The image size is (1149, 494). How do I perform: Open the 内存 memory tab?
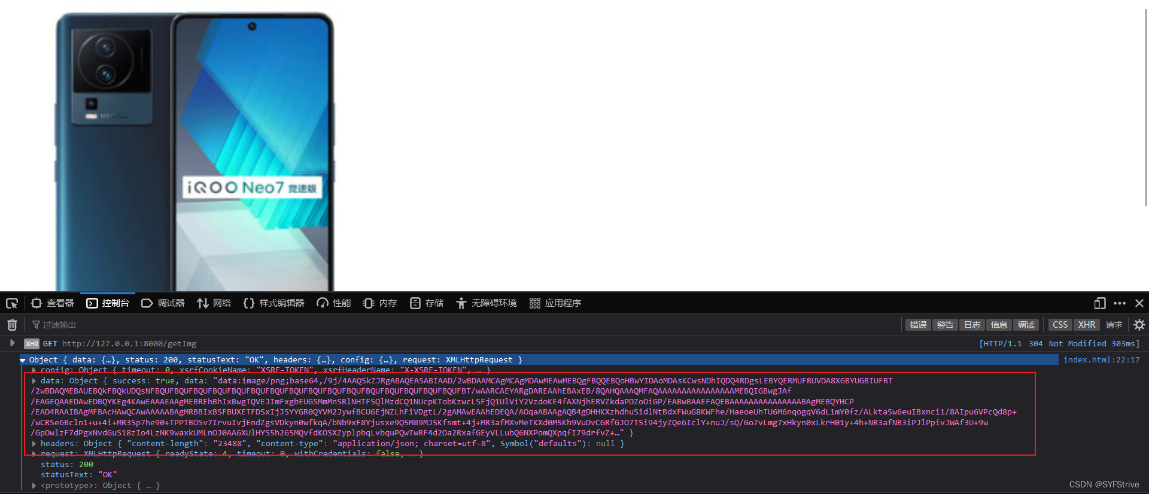380,303
